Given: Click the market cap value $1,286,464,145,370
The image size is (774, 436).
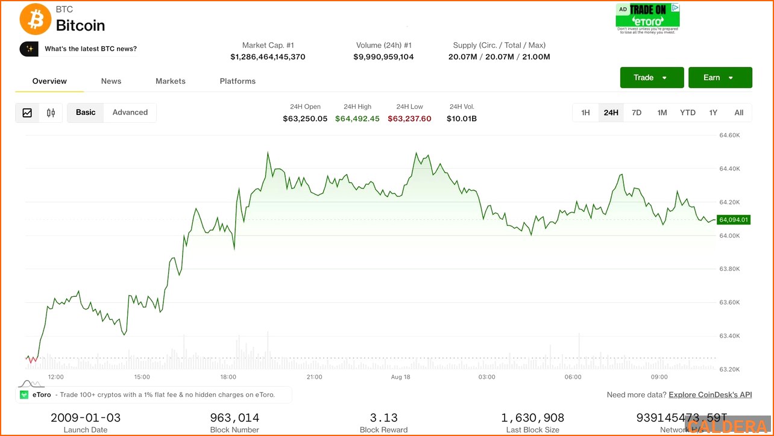Looking at the screenshot, I should point(268,57).
